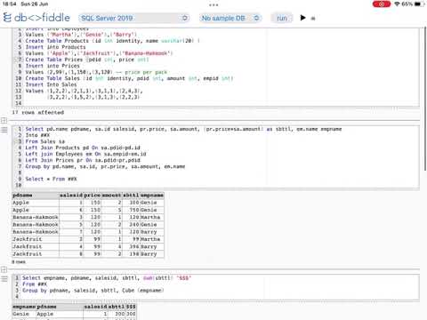427x320 pixels.
Task: Tap the Wi-Fi status icon
Action: point(397,4)
